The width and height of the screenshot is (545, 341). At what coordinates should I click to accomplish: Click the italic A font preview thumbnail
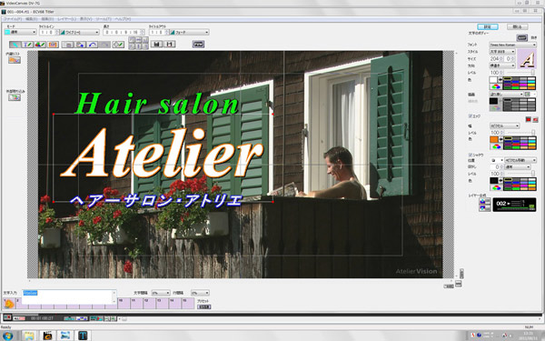click(x=527, y=58)
